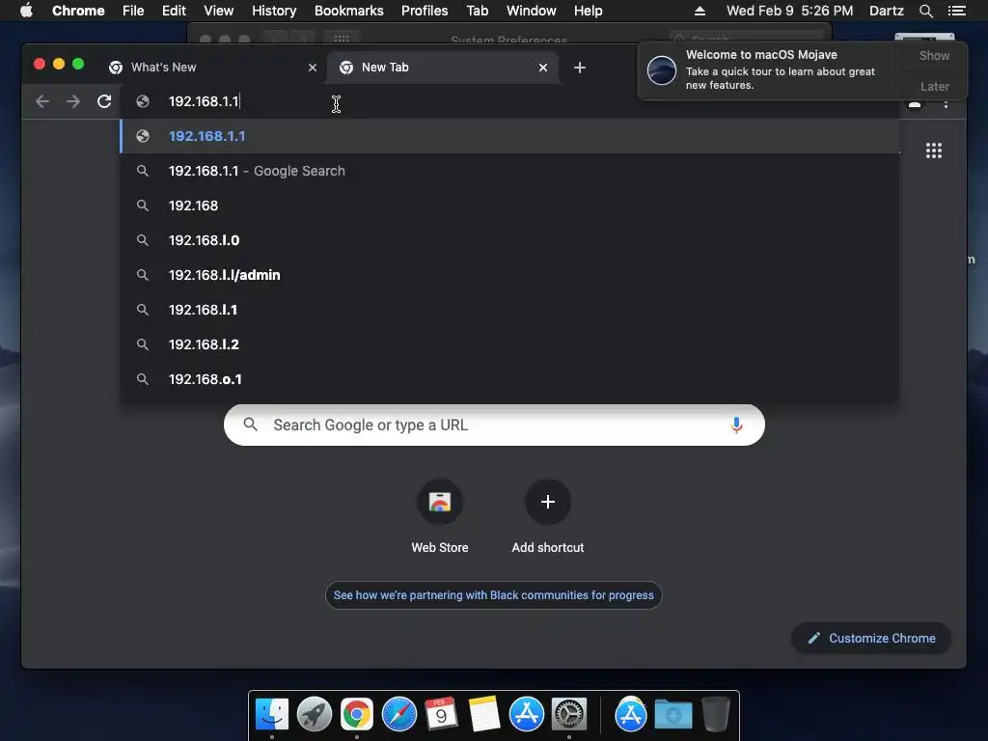Click the Dartz user name in the menu bar
The width and height of the screenshot is (988, 741).
pos(886,11)
